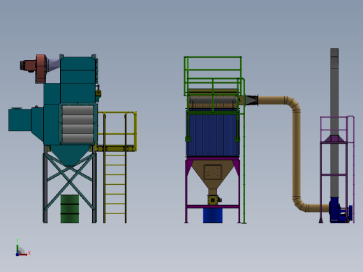Select the brown hopper access hatch

click(213, 172)
